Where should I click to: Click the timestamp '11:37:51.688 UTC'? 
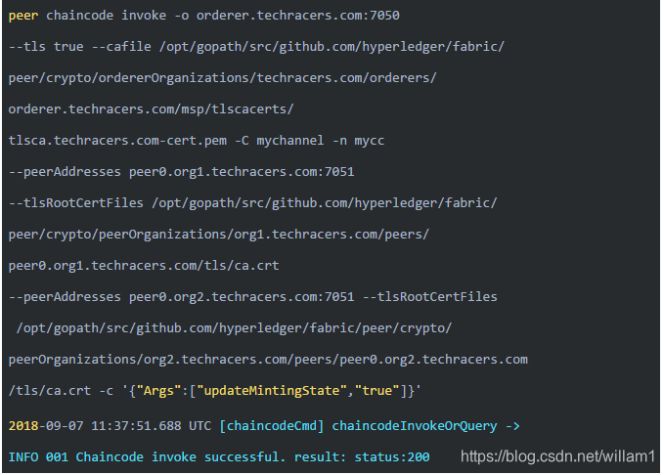pos(151,426)
